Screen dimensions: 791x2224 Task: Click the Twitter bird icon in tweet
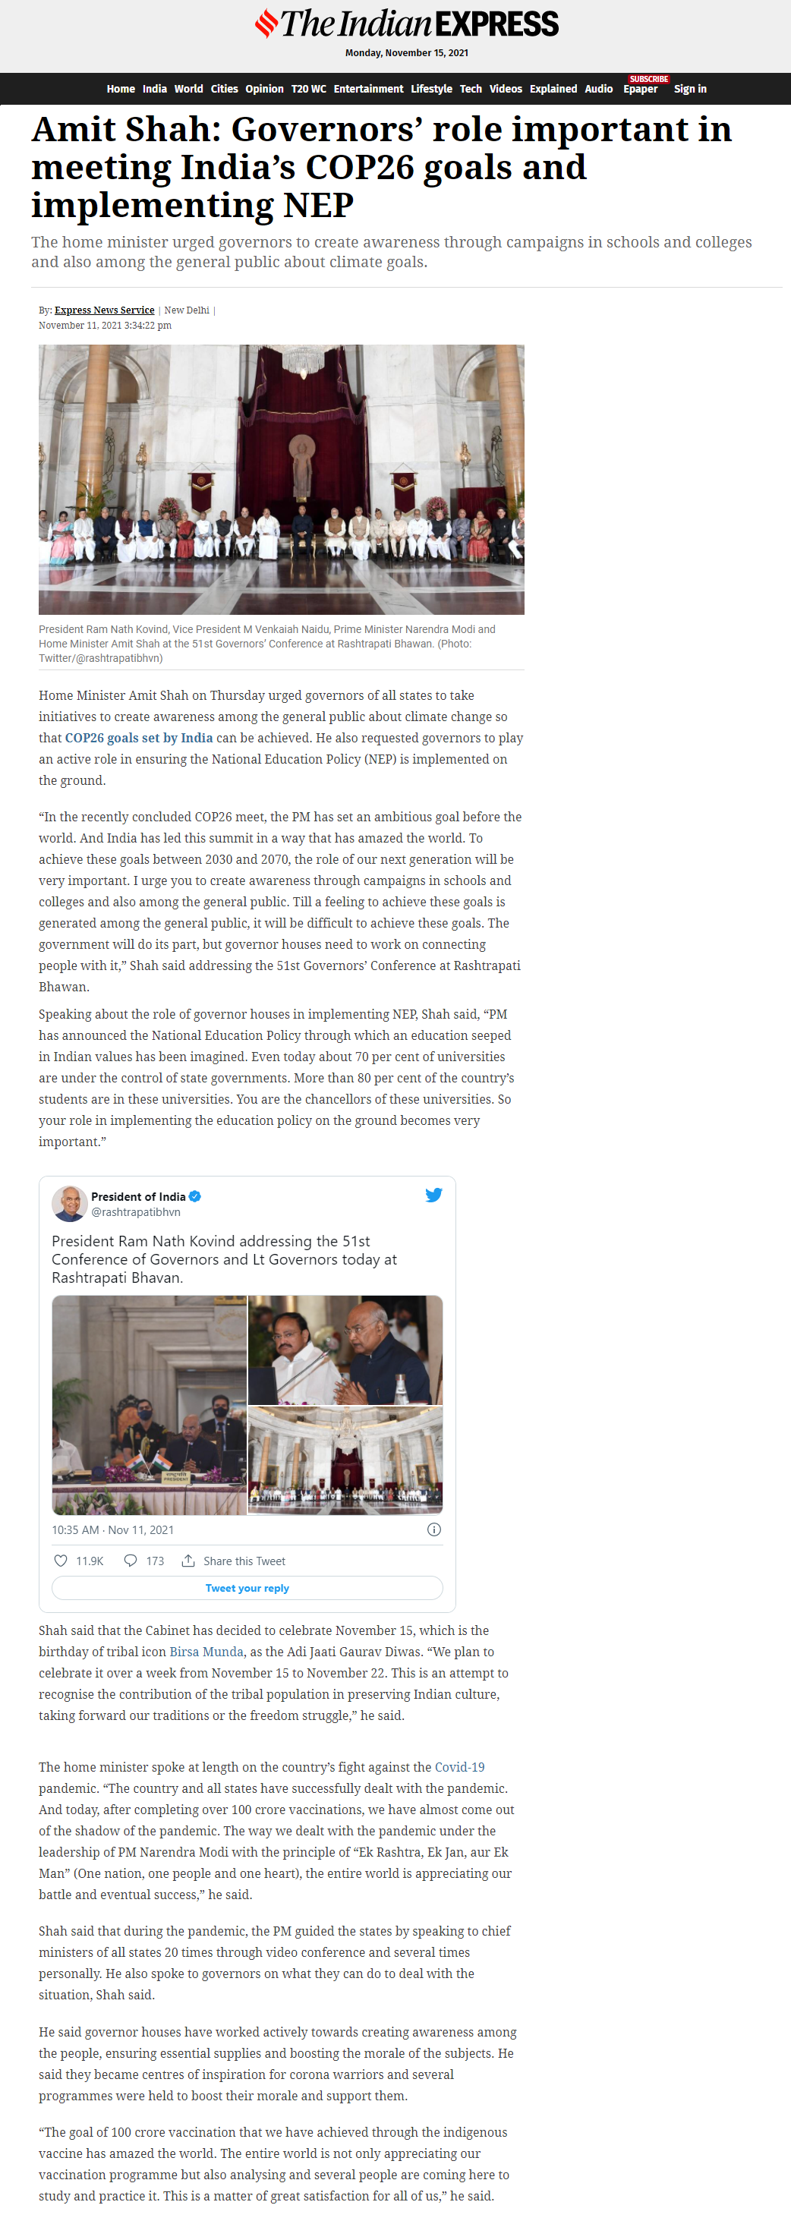pyautogui.click(x=433, y=1195)
